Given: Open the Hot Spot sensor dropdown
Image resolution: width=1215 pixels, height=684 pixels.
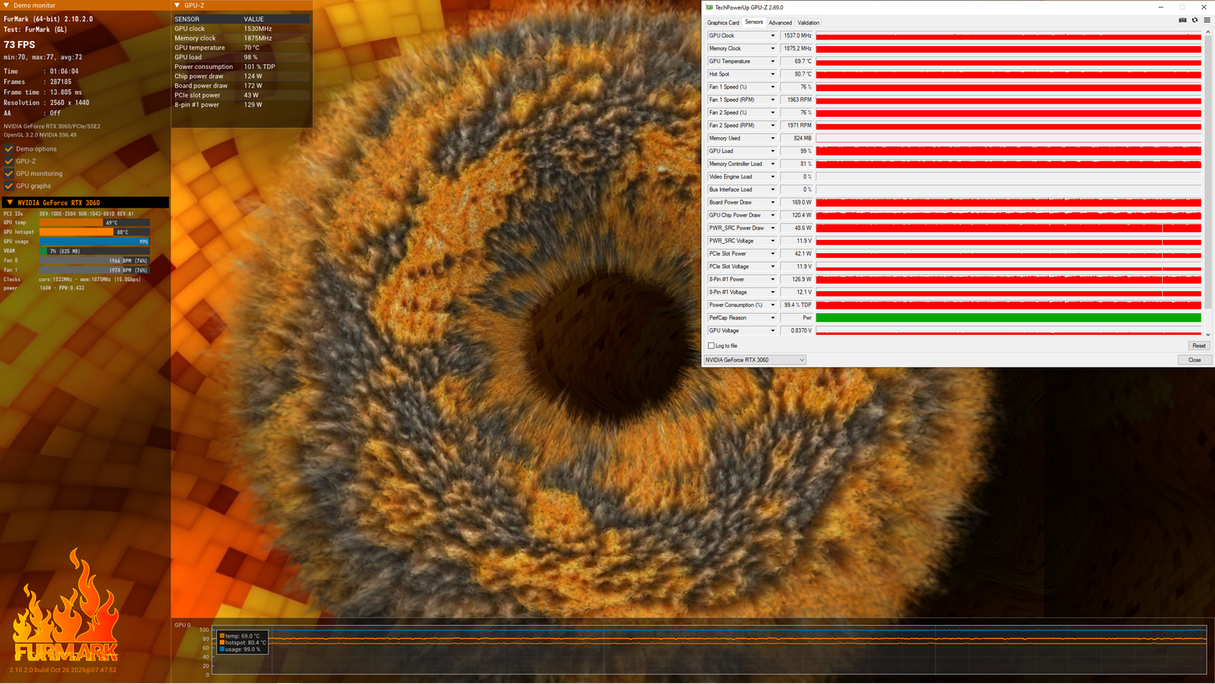Looking at the screenshot, I should tap(773, 74).
